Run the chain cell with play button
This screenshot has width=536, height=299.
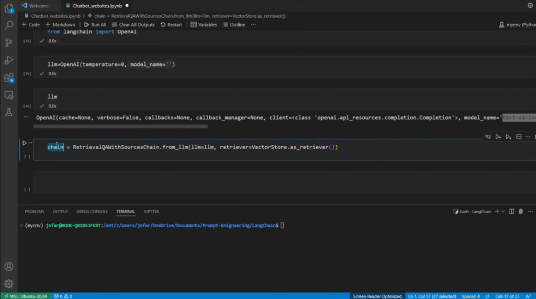point(24,143)
